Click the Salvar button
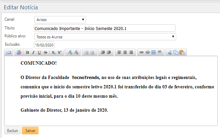Viewport: 220px width, 138px height. coord(30,131)
